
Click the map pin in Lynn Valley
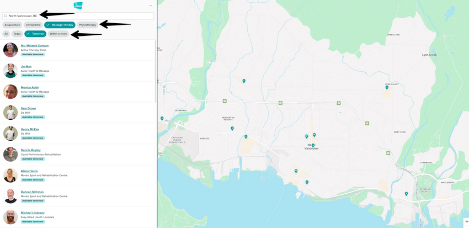[387, 87]
